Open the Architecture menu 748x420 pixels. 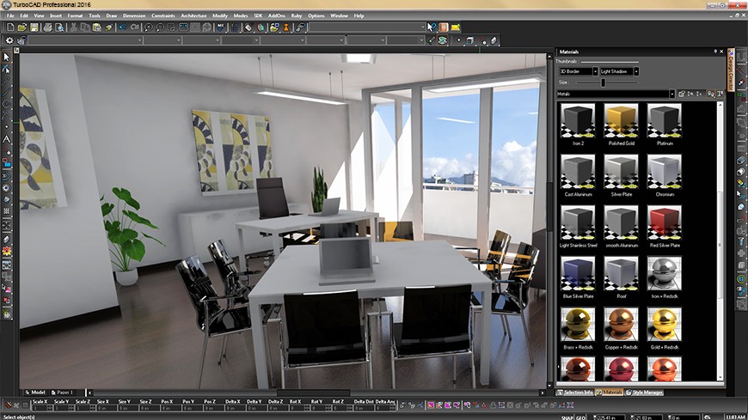pyautogui.click(x=193, y=15)
